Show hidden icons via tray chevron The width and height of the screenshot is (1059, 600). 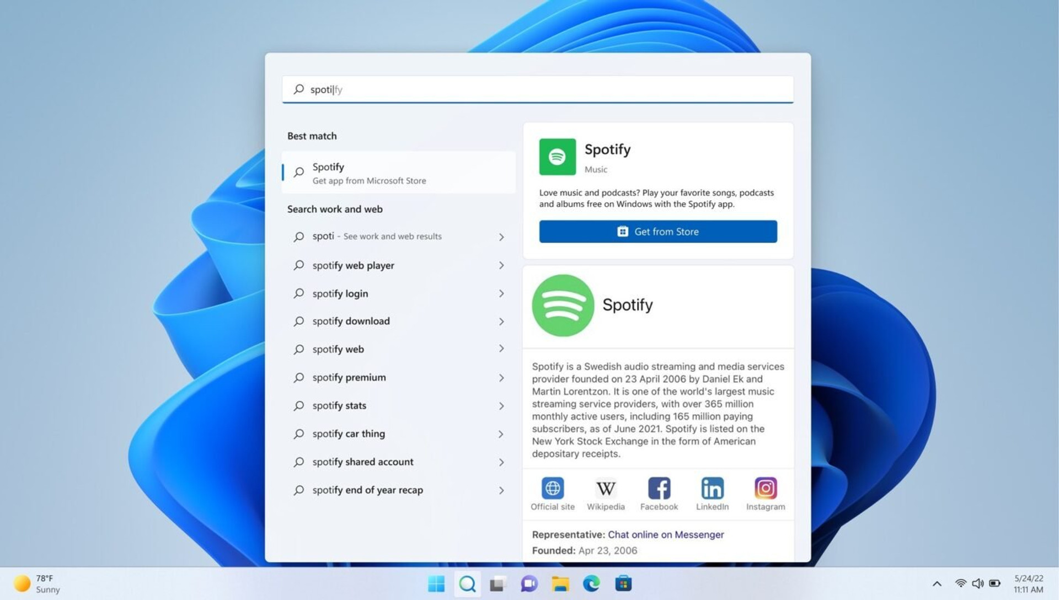937,583
